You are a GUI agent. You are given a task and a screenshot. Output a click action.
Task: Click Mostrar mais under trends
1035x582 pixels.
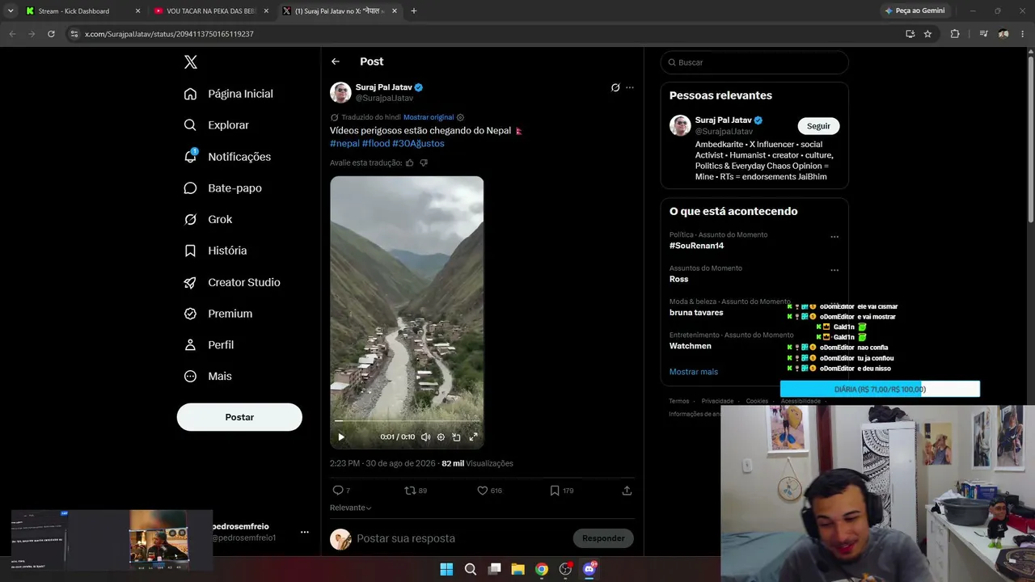(x=694, y=372)
